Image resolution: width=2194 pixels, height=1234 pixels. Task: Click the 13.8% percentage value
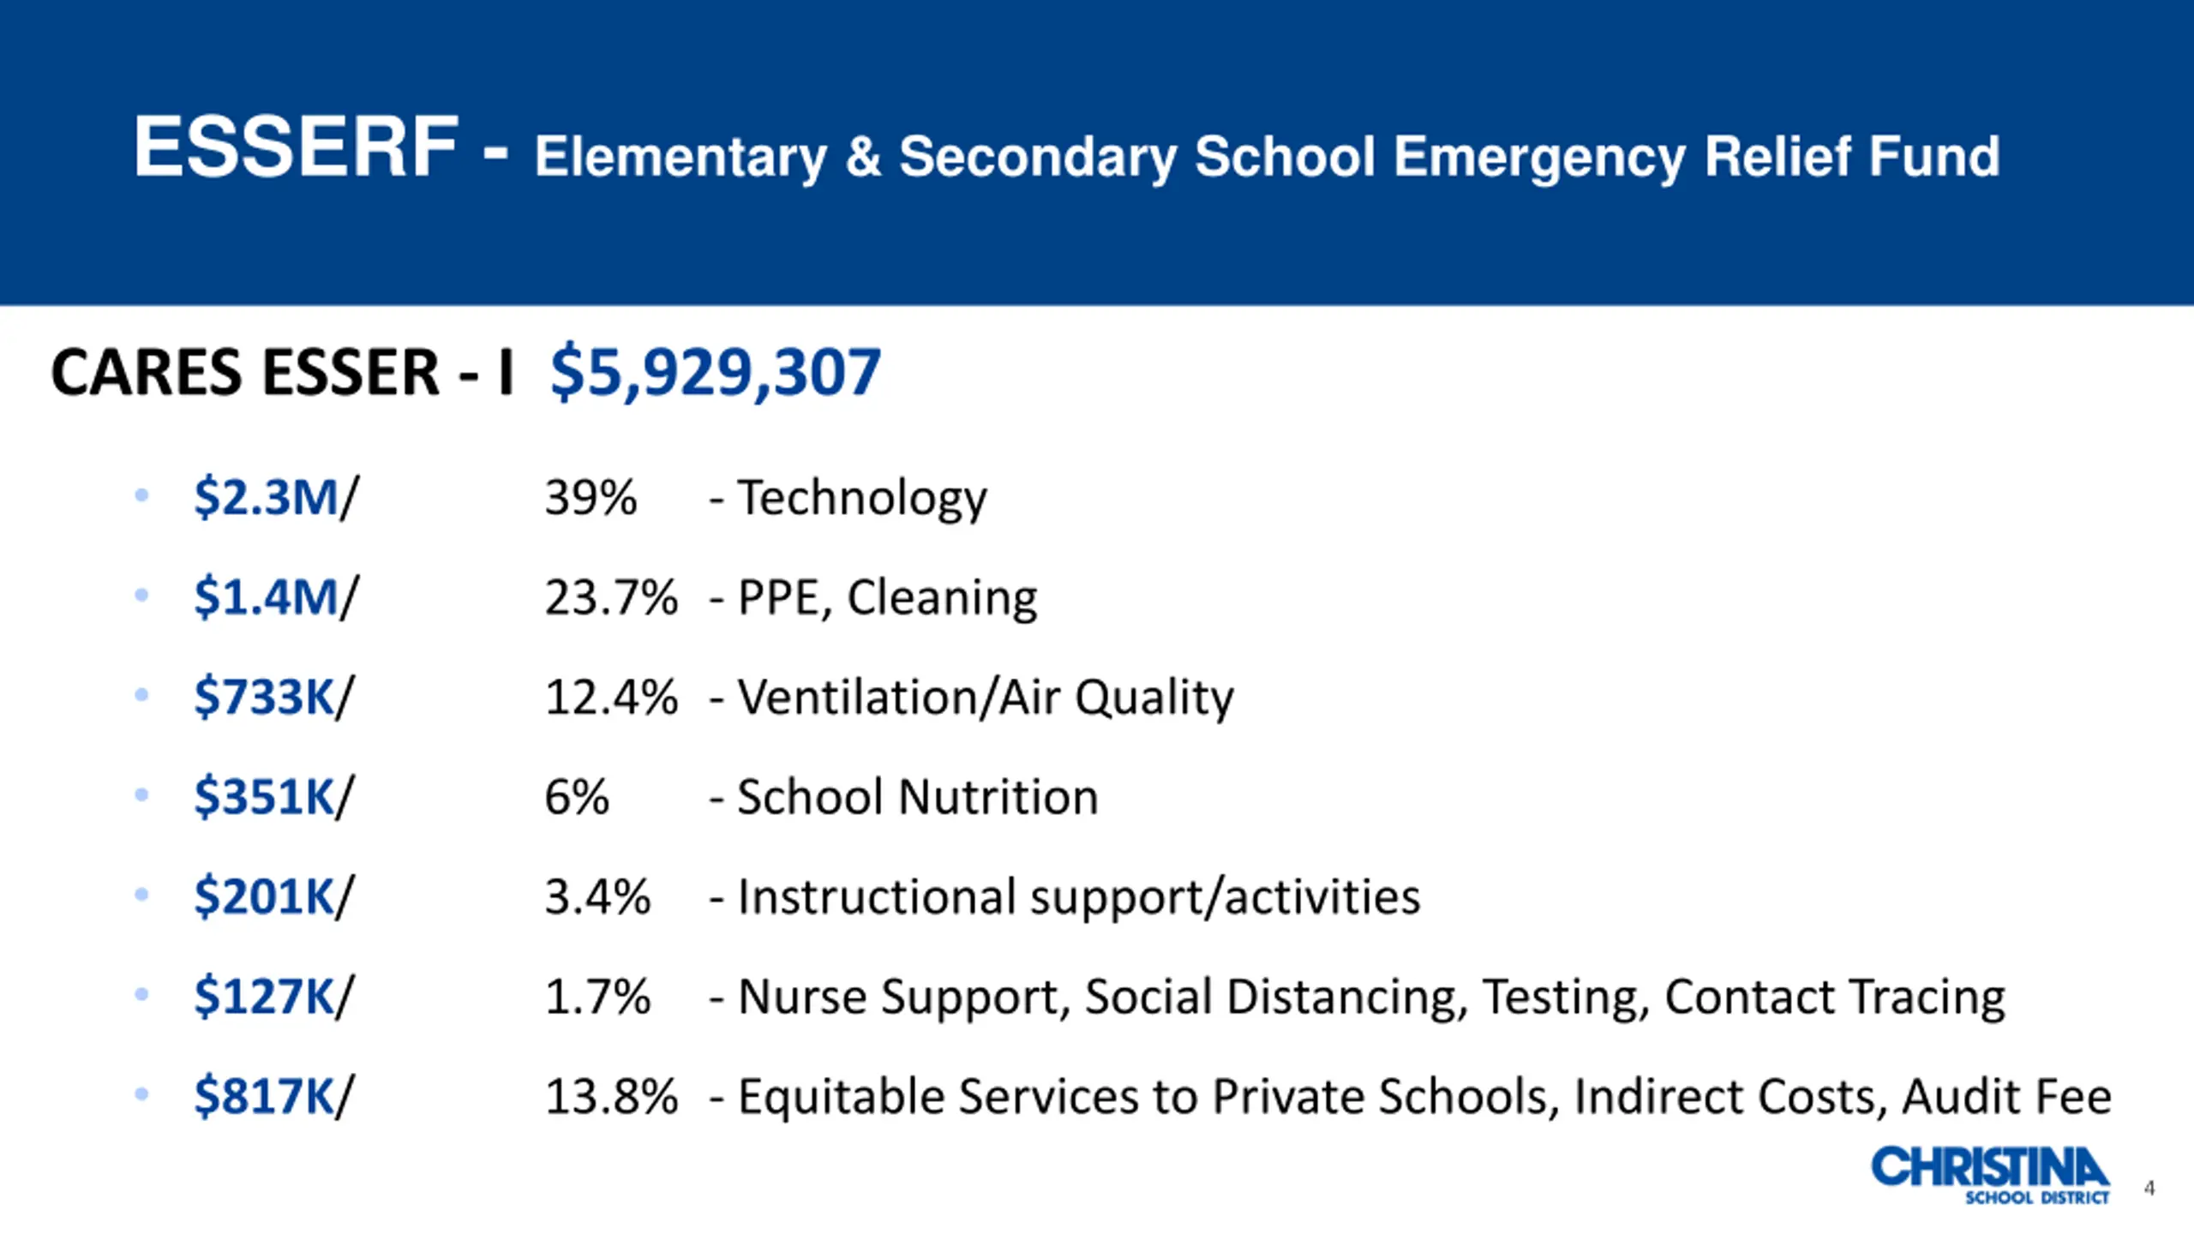coord(611,1097)
